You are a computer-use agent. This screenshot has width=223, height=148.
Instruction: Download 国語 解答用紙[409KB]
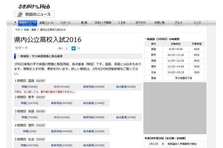(x=94, y=87)
